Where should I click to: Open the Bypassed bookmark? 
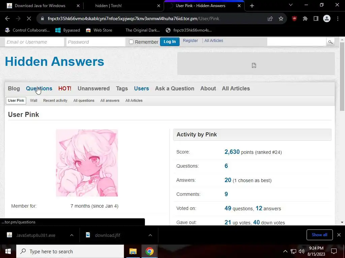click(x=67, y=30)
